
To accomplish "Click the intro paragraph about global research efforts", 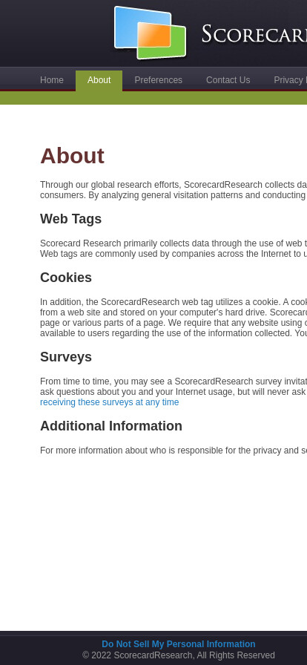I will click(x=174, y=190).
